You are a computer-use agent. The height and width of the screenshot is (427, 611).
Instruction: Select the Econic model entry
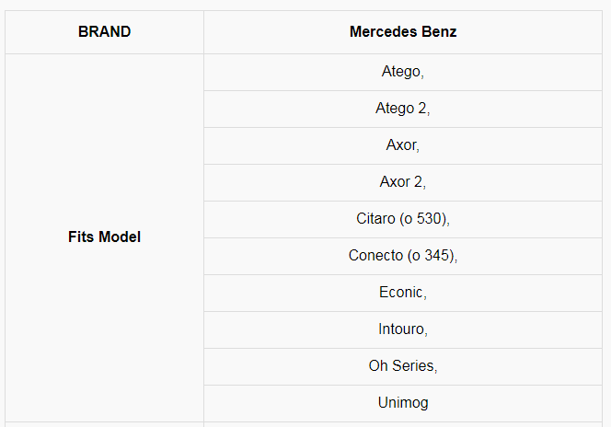[402, 293]
